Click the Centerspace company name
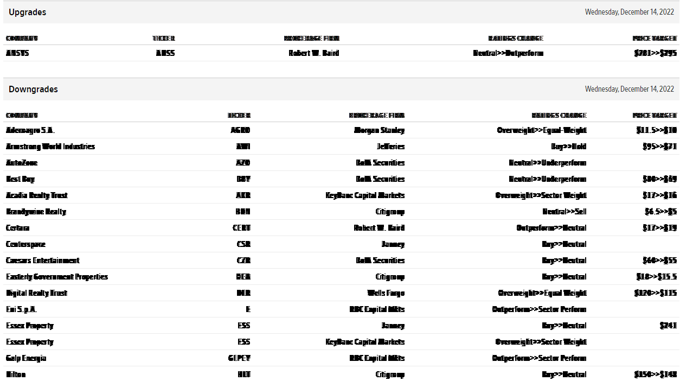Viewport: 680px width, 381px height. (x=25, y=244)
